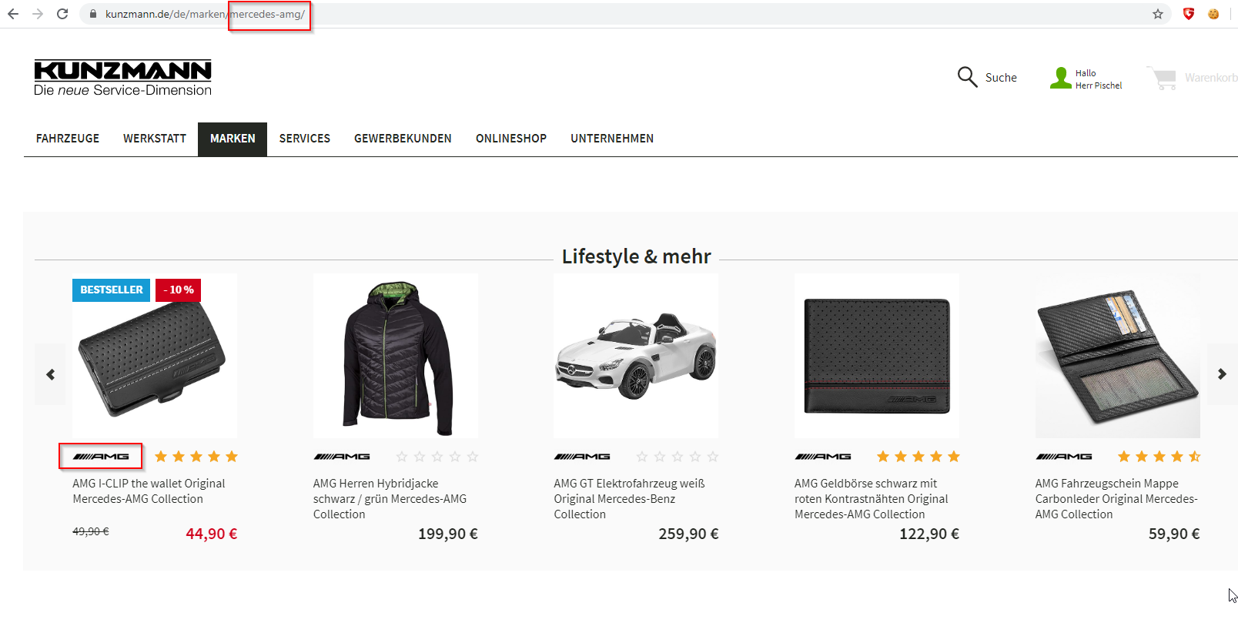Click the AMG brand logo under I-CLIP wallet
Image resolution: width=1238 pixels, height=623 pixels.
point(101,457)
